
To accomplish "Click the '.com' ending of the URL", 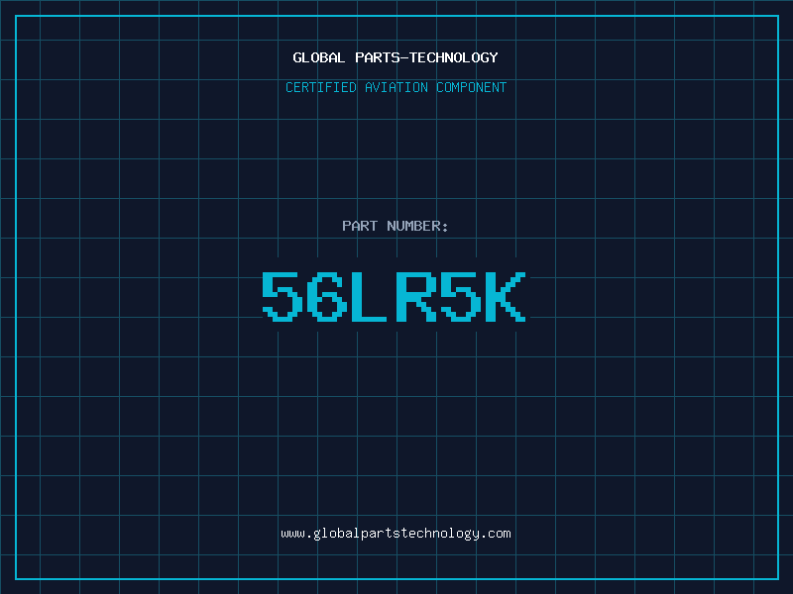I will click(496, 534).
